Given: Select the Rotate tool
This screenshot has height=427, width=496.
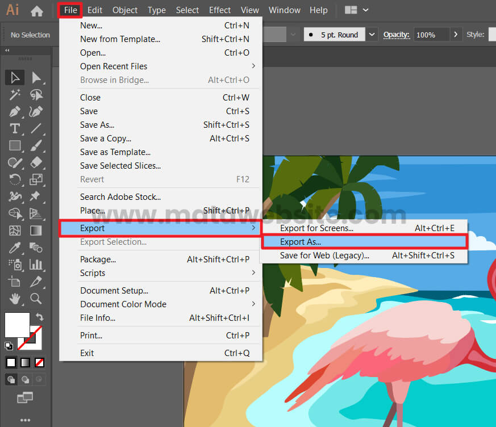Looking at the screenshot, I should [15, 179].
